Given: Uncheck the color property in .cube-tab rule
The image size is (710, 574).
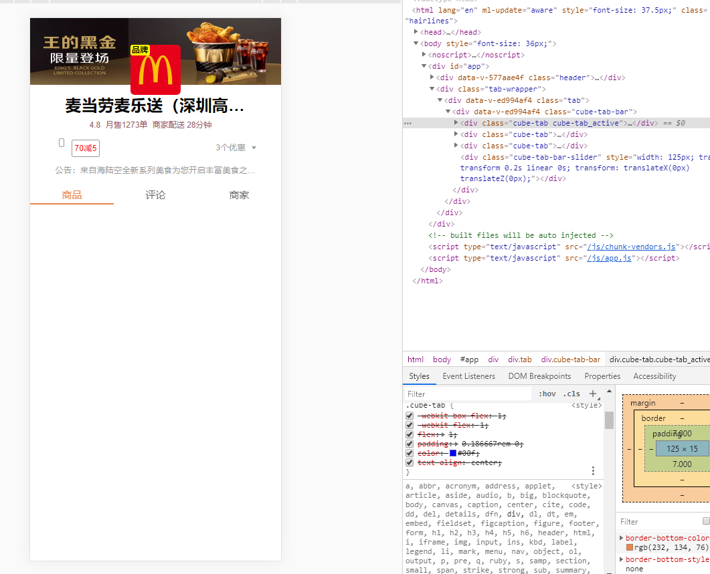Looking at the screenshot, I should 409,453.
